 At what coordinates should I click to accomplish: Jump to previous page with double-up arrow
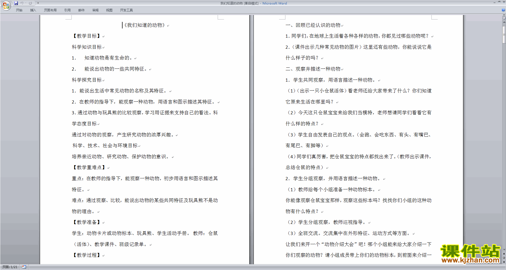504,254
